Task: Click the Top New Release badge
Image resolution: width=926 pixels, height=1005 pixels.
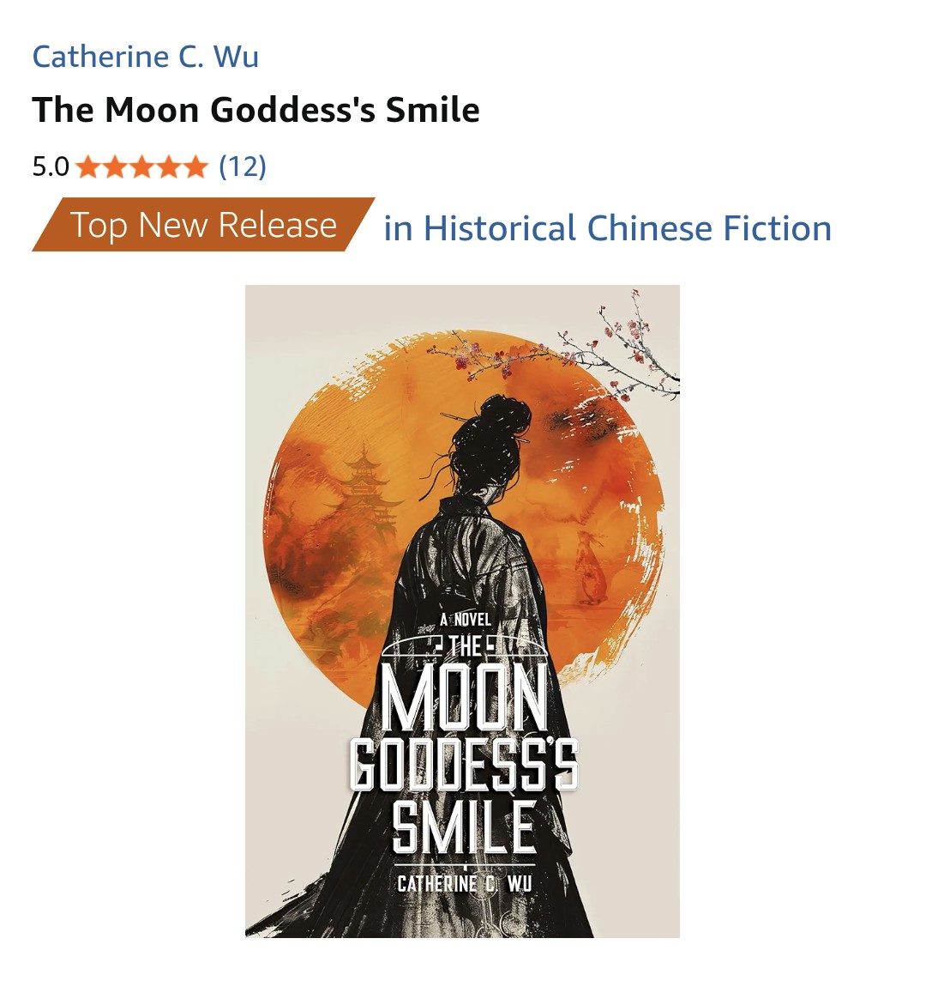Action: point(203,224)
